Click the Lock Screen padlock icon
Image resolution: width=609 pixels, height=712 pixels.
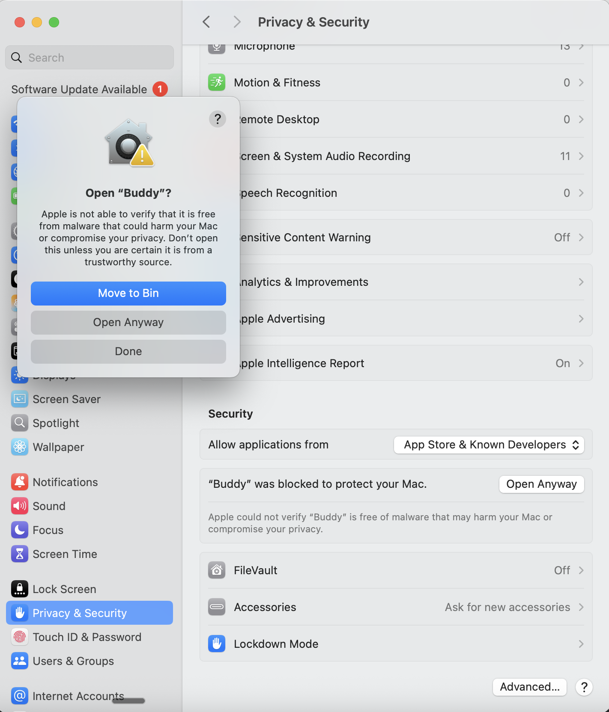coord(20,589)
